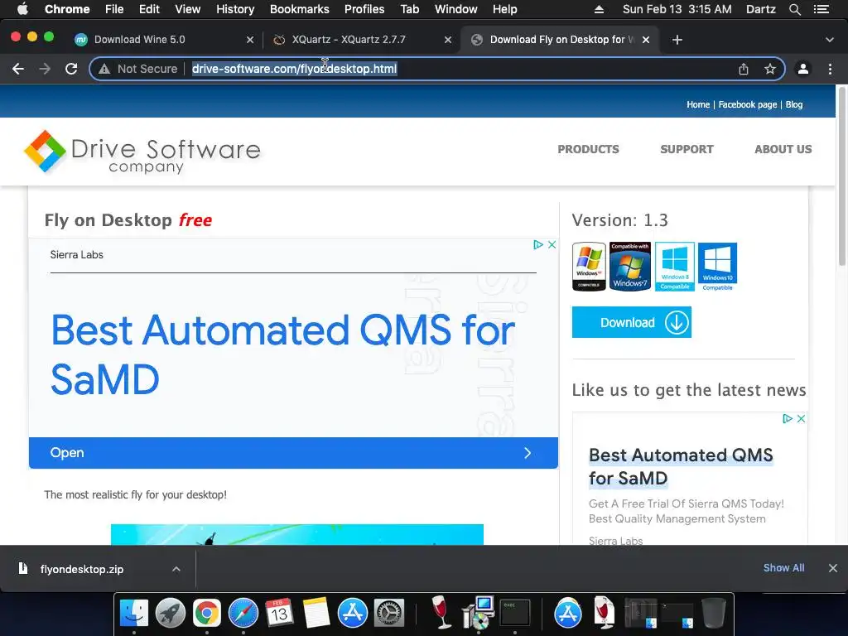
Task: Select the Download Fly on Desktop tab
Action: coord(561,40)
